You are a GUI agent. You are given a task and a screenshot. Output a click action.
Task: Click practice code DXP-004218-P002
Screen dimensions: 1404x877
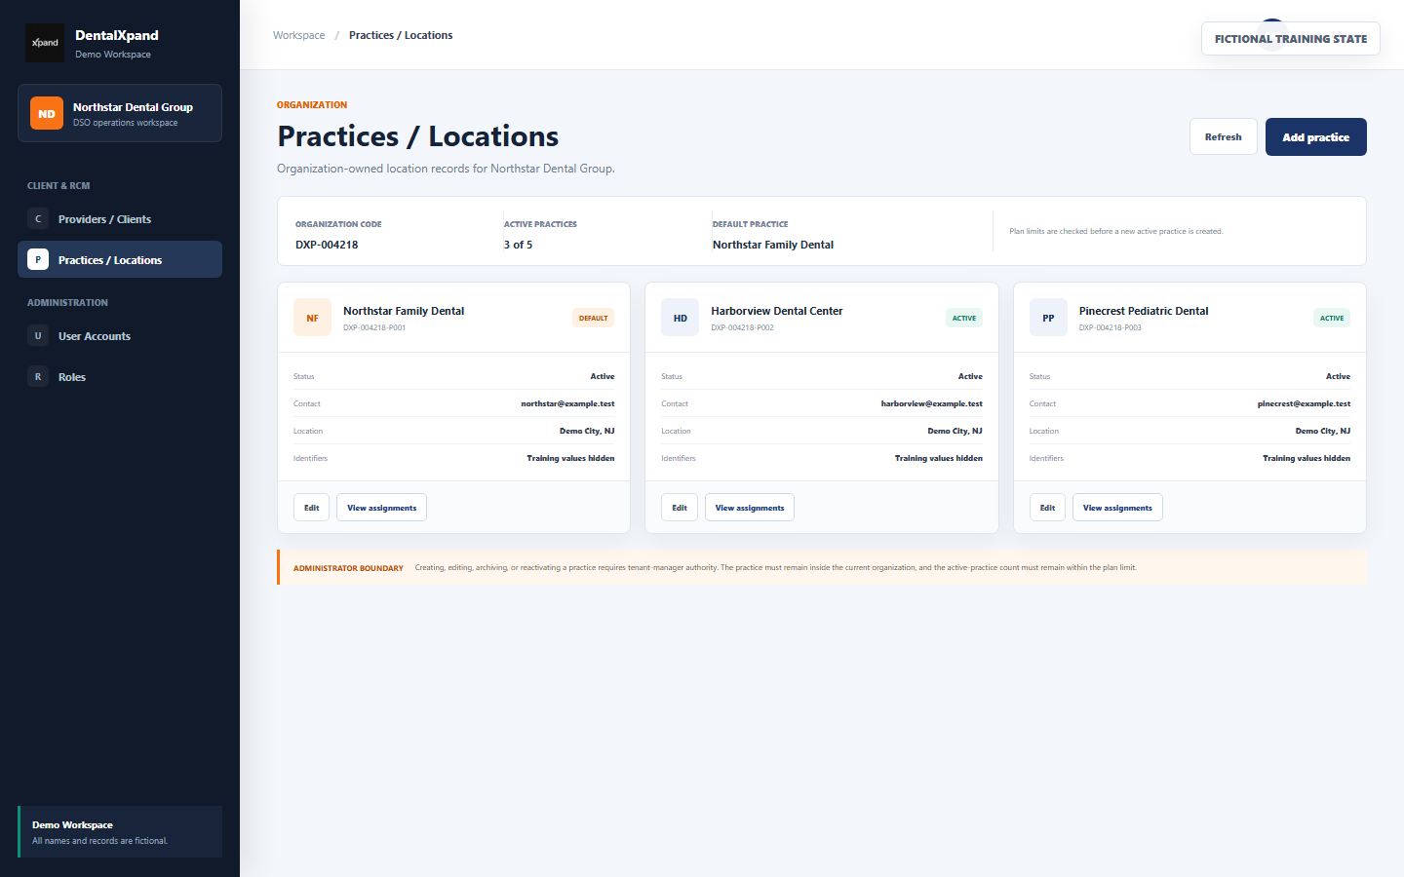click(x=742, y=327)
